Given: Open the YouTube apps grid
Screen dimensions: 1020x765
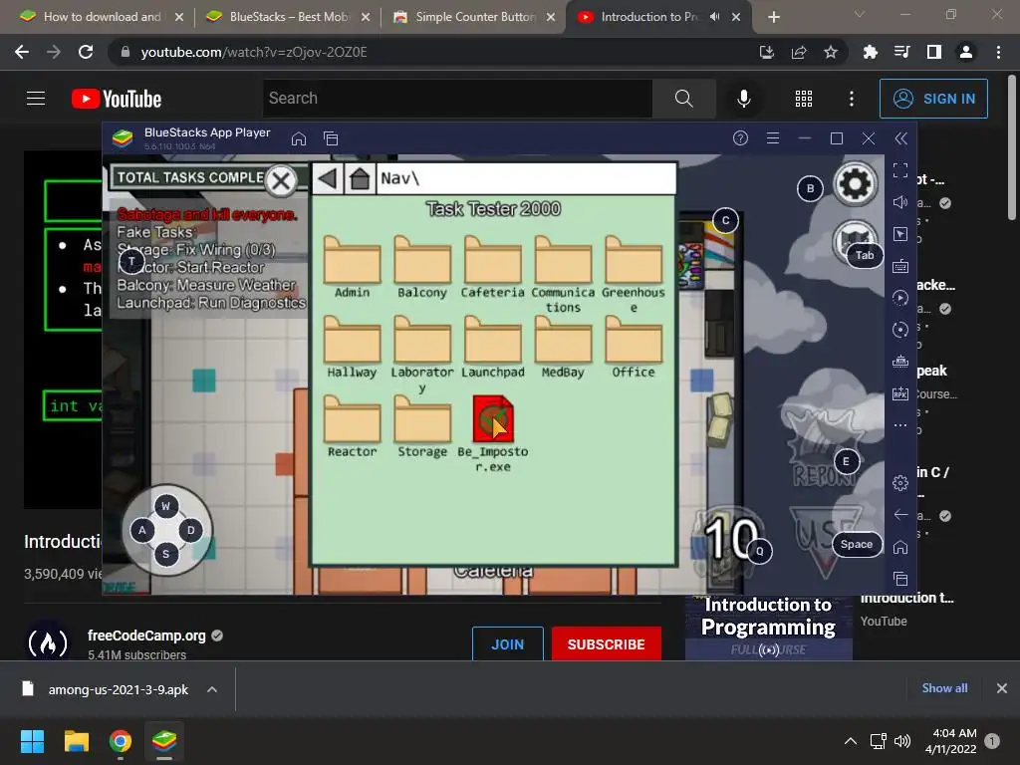Looking at the screenshot, I should pos(804,99).
